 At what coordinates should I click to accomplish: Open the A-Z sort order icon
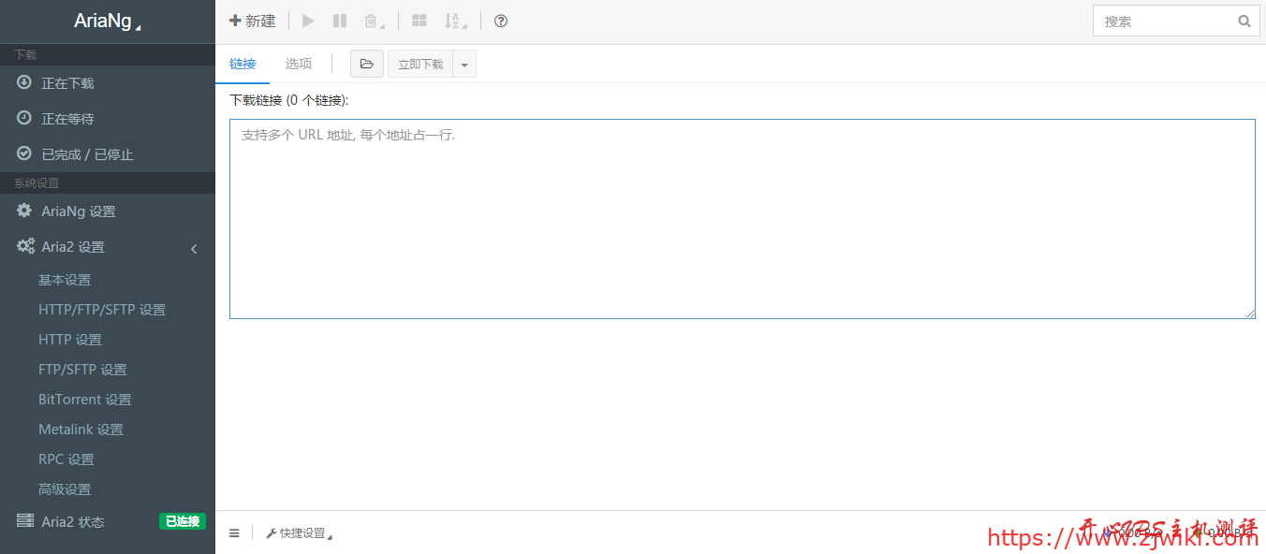coord(454,21)
